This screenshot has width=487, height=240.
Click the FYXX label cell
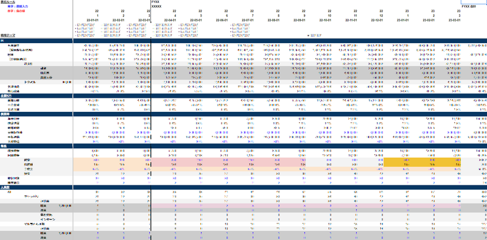click(x=155, y=2)
